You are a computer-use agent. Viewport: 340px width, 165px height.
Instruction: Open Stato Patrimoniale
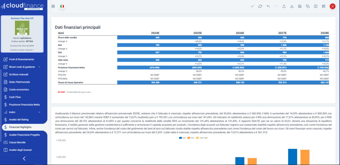coord(20,82)
